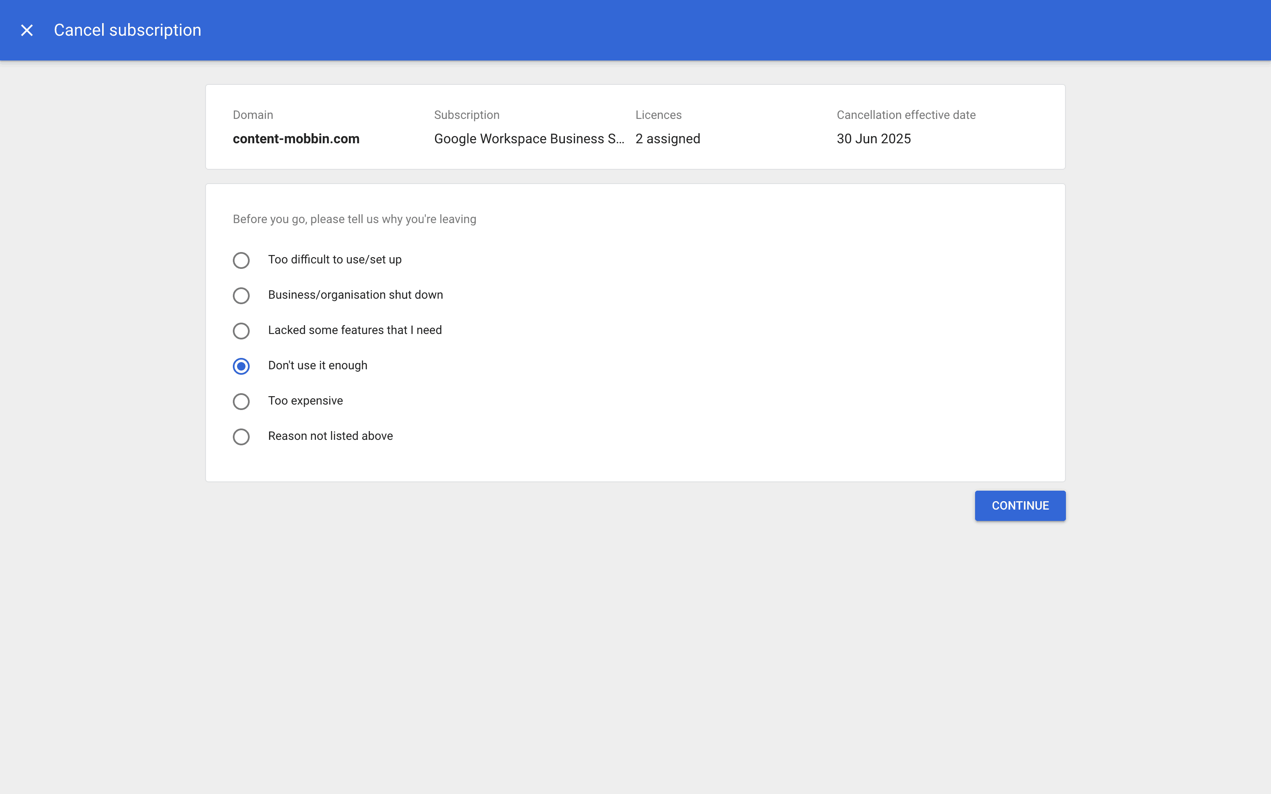This screenshot has height=794, width=1271.
Task: Click the '30 Jun 2025' cancellation date
Action: 873,139
